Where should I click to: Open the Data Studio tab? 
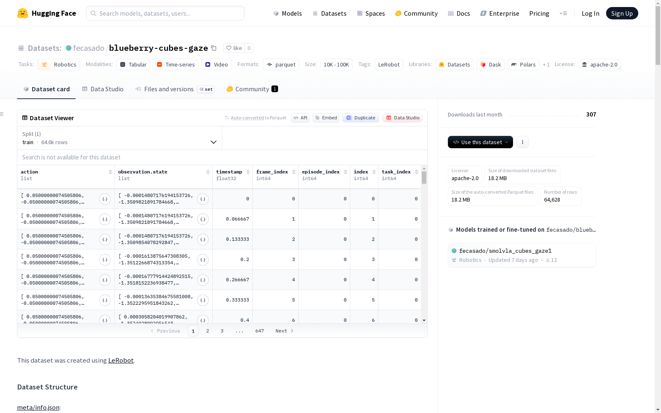click(102, 89)
